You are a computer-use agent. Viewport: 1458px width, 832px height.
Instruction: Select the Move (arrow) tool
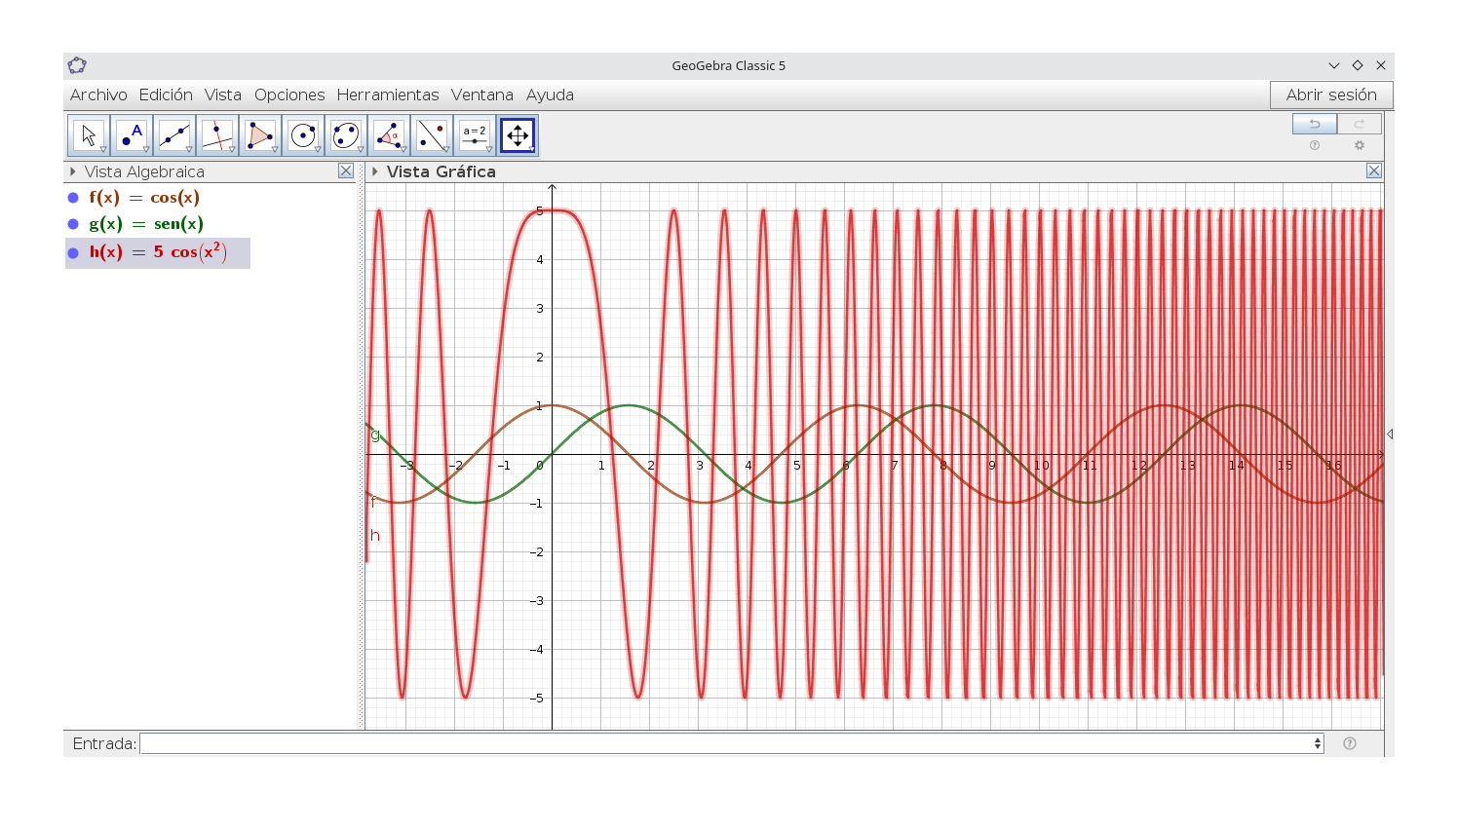[89, 135]
